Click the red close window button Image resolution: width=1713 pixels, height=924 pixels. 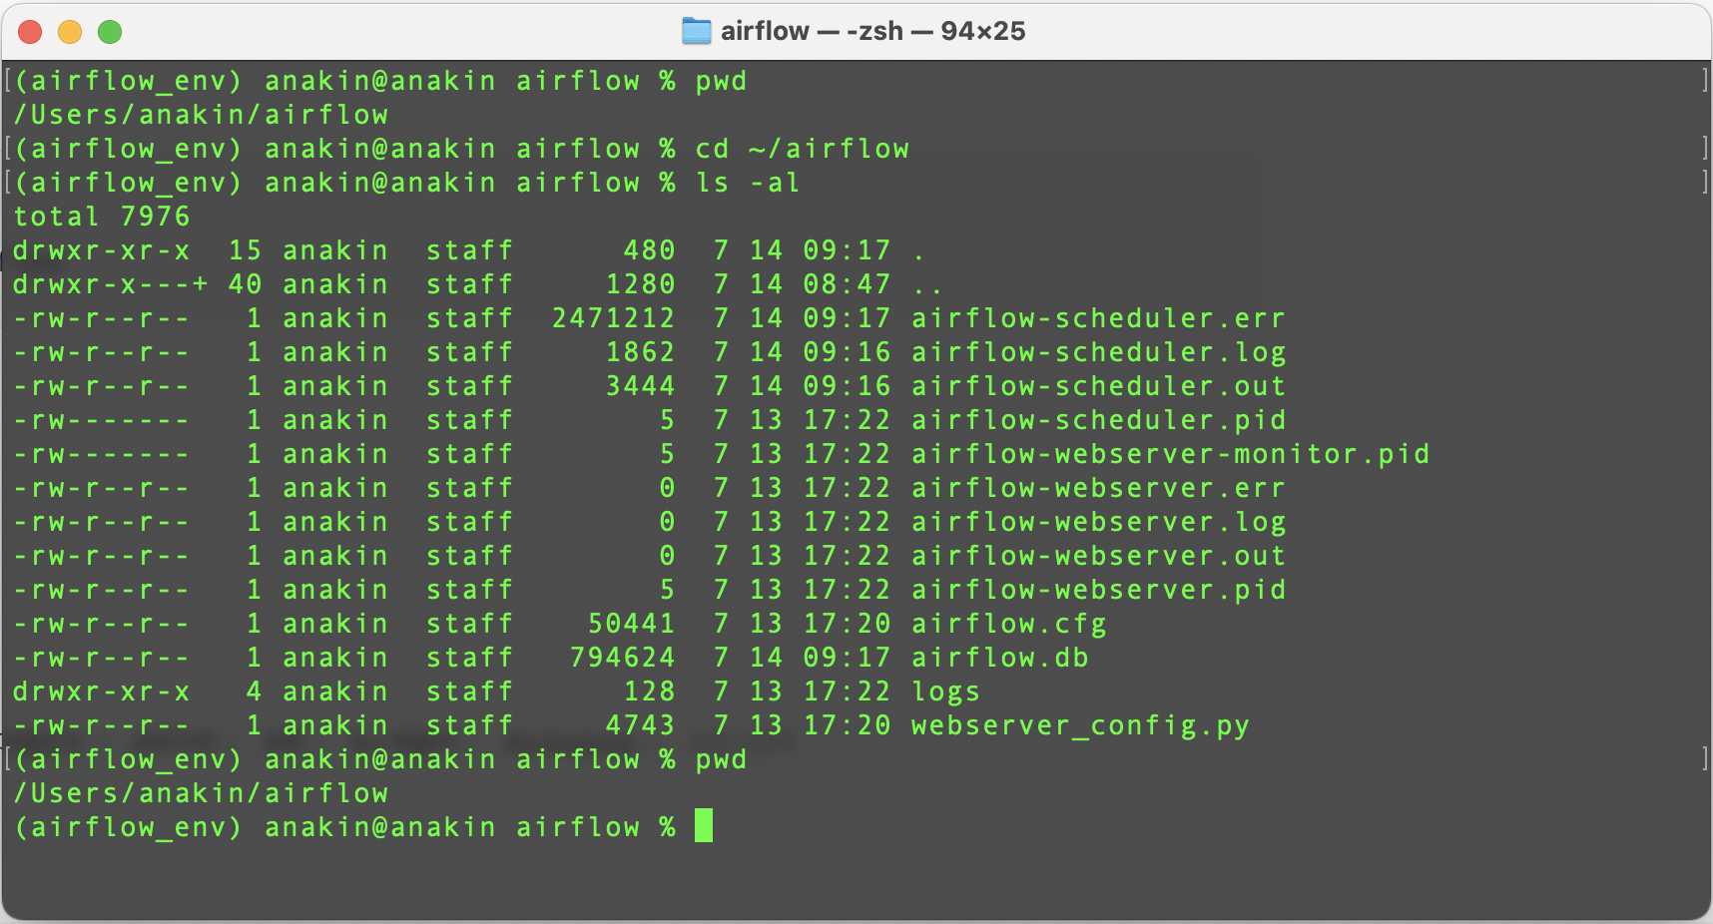[30, 32]
